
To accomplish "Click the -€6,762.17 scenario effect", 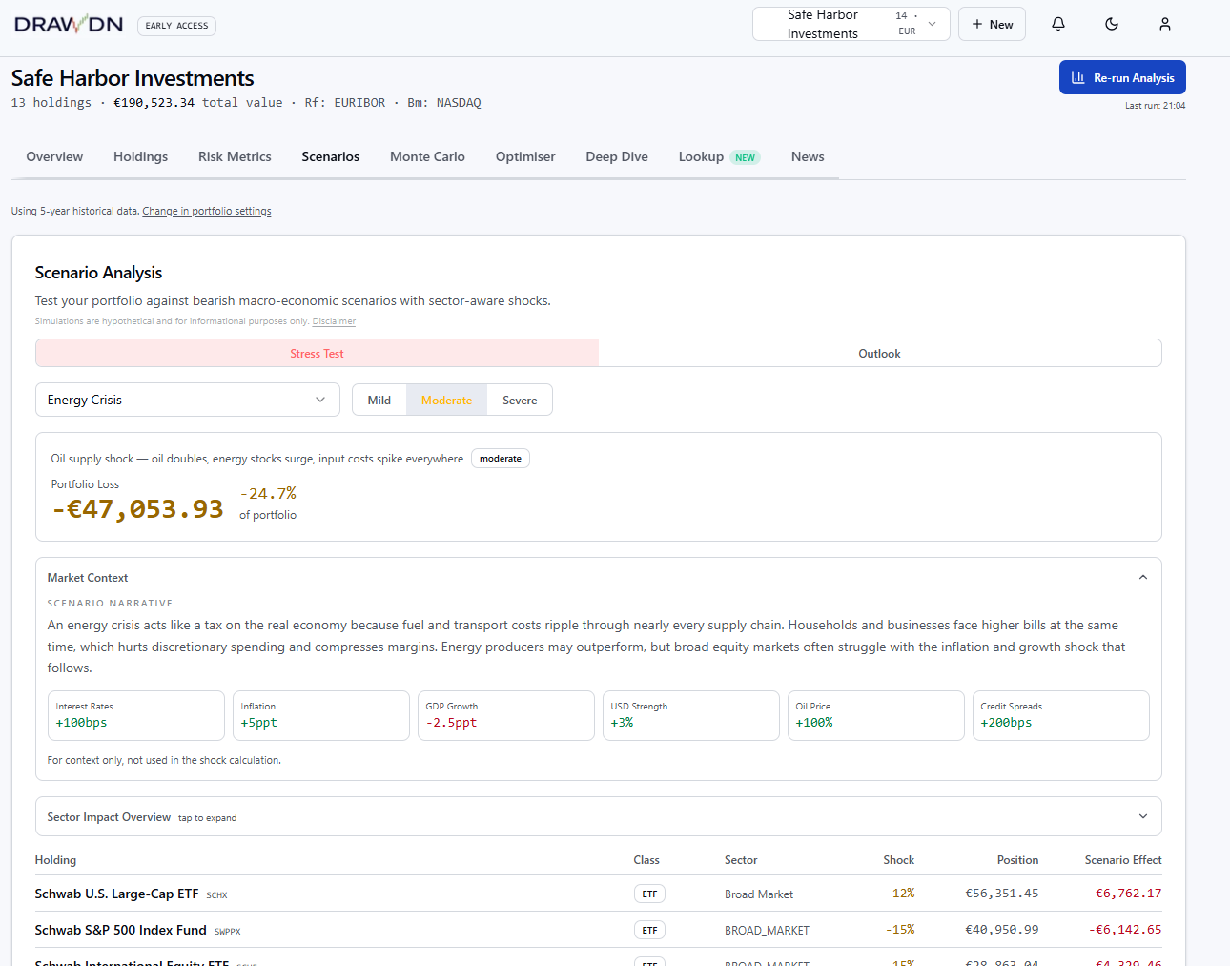I will (1125, 894).
